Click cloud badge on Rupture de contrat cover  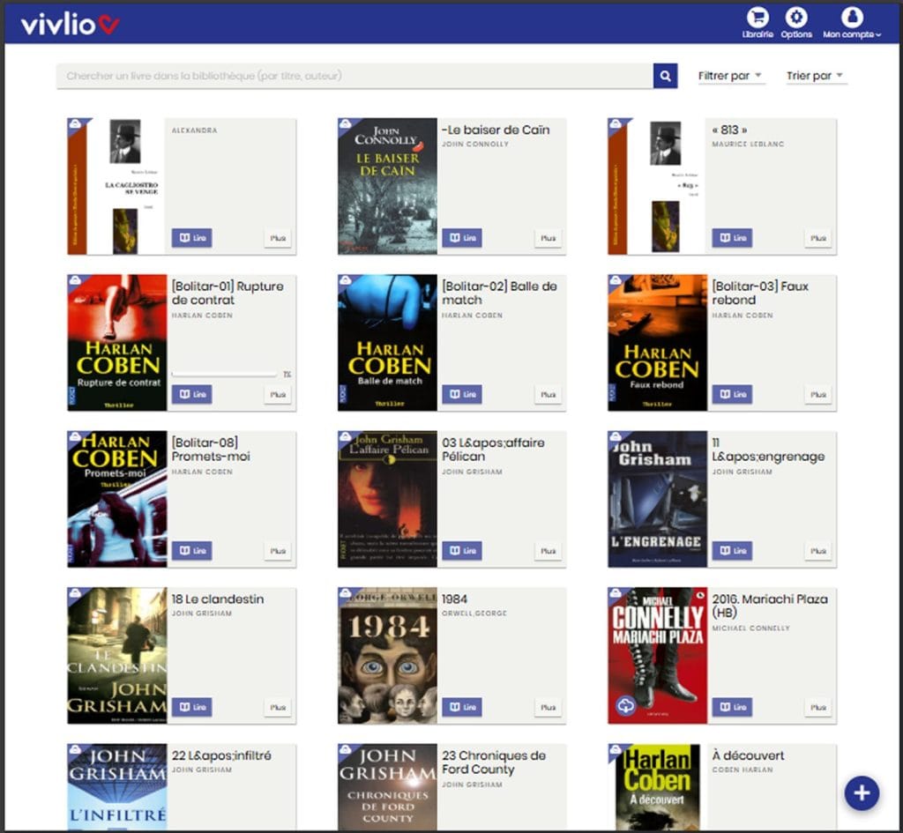click(74, 280)
